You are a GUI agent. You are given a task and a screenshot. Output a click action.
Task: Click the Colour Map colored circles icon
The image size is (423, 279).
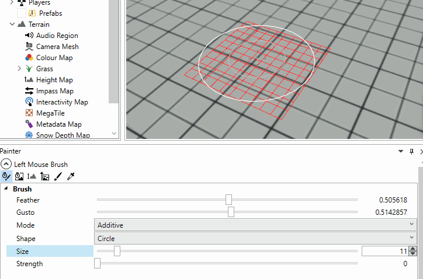coord(29,57)
